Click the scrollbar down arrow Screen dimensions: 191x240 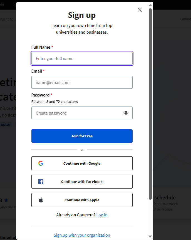click(150, 236)
